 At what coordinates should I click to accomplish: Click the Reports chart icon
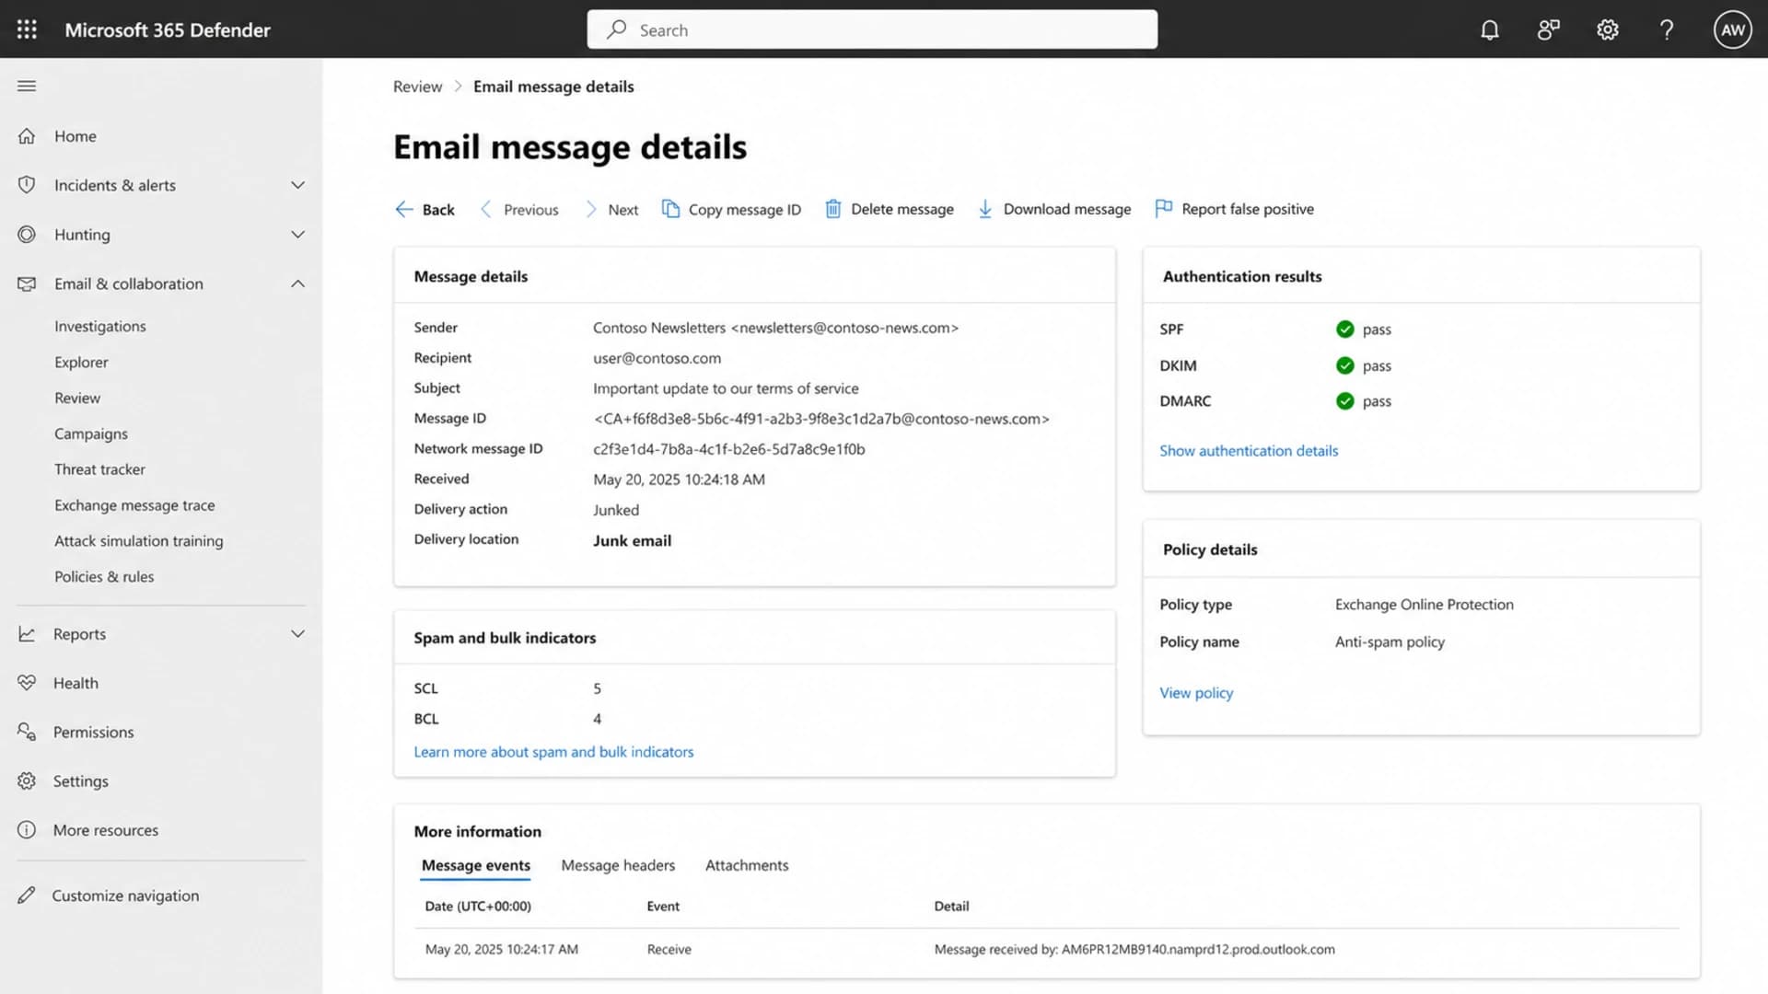point(27,634)
